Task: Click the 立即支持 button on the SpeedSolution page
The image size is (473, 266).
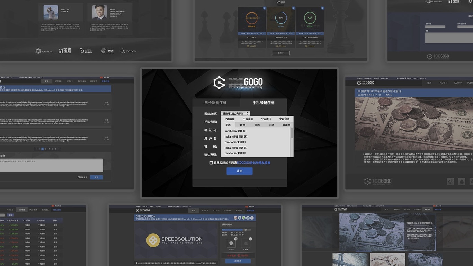Action: 238,261
